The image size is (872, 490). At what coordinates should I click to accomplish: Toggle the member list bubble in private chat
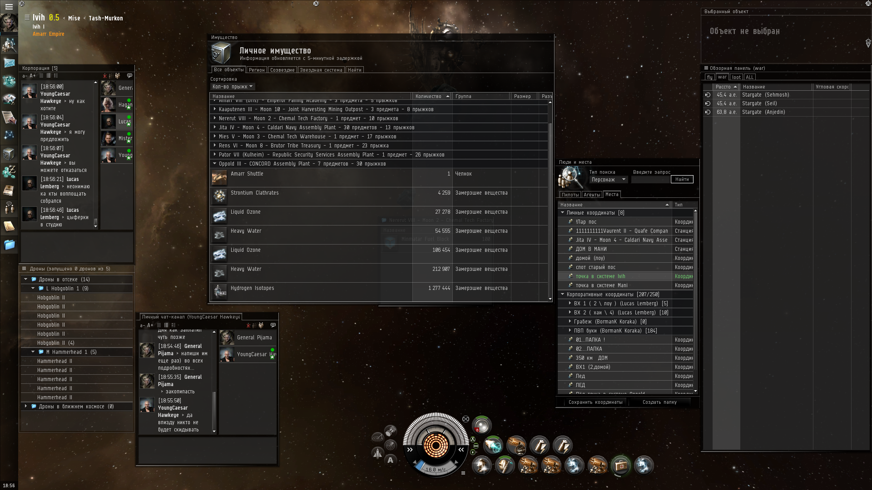coord(273,325)
